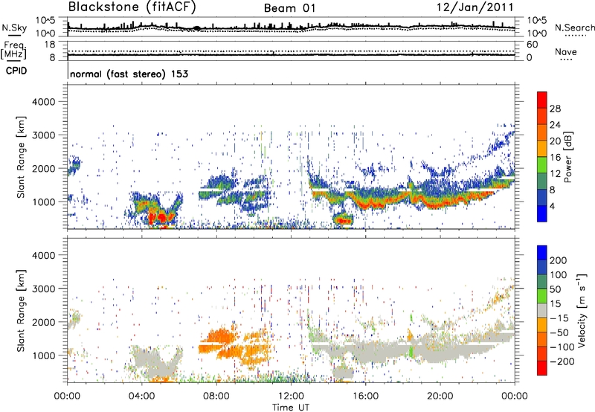
Task: Click the Velocity [m s-1] colorbar label
Action: pyautogui.click(x=582, y=310)
